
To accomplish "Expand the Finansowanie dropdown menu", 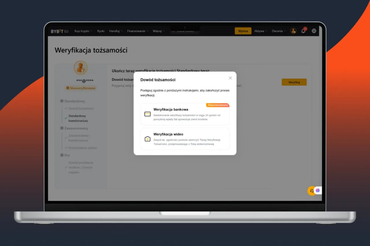I will 138,31.
